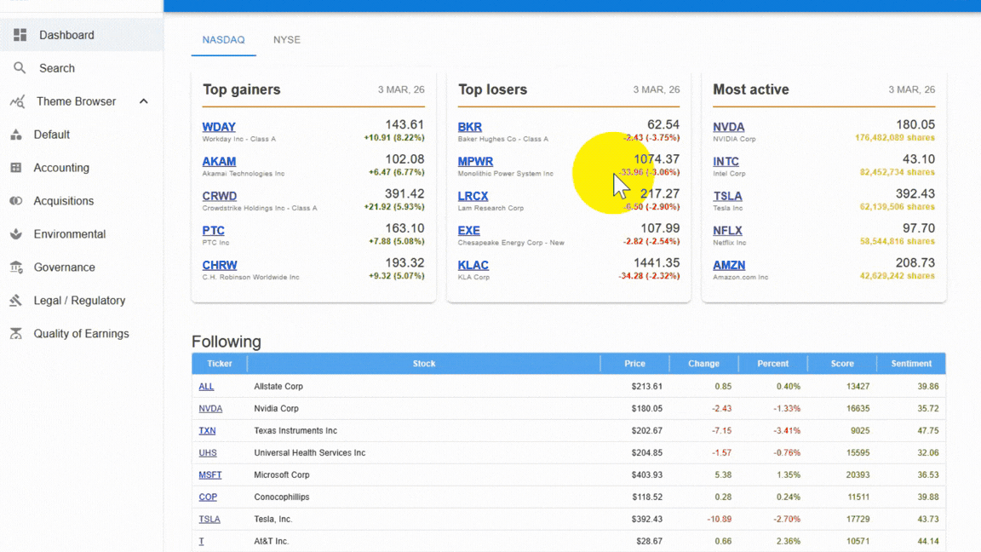The width and height of the screenshot is (981, 552).
Task: Click the Accounting icon in sidebar
Action: click(x=16, y=168)
